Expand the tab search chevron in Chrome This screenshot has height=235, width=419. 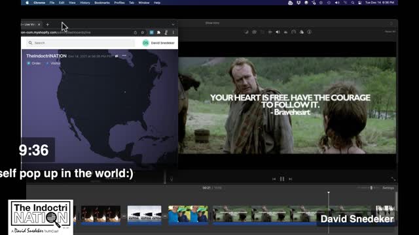point(173,25)
